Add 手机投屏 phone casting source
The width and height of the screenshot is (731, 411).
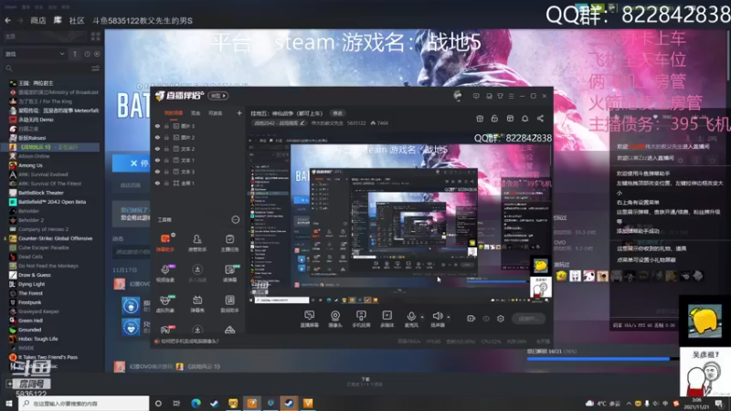tap(361, 319)
